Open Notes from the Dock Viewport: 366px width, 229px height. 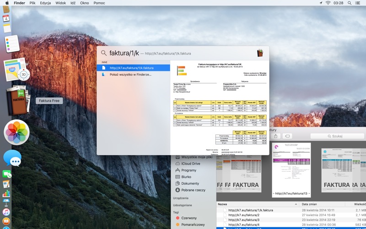pyautogui.click(x=7, y=28)
